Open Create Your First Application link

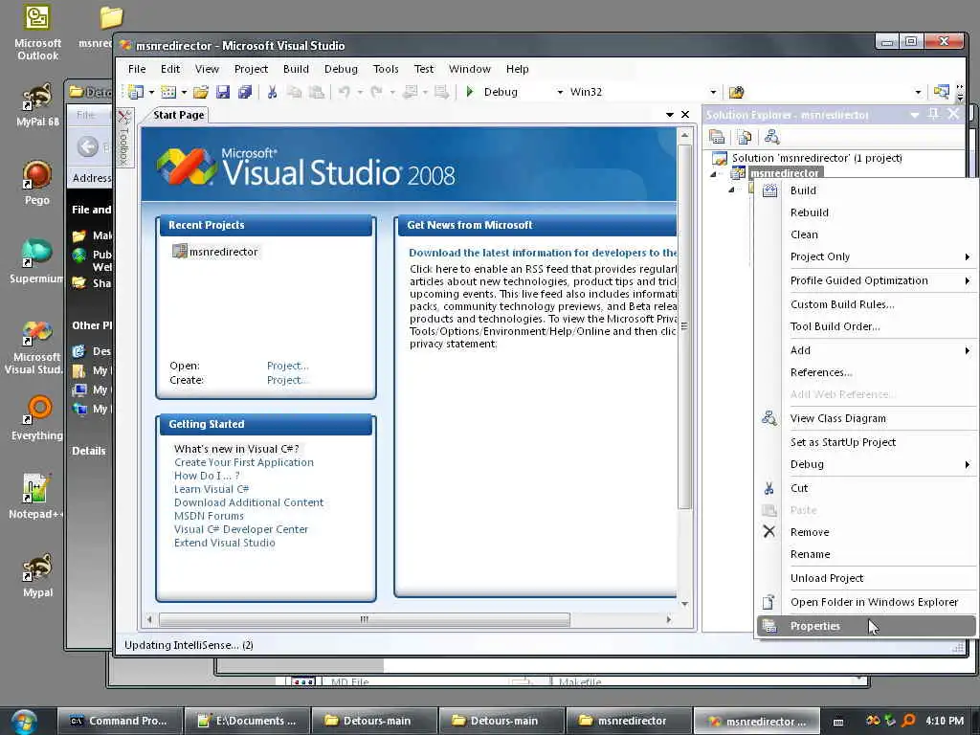[x=244, y=462]
